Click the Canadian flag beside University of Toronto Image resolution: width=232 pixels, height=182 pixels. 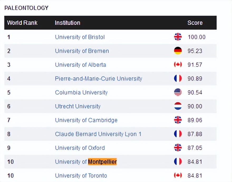click(178, 175)
